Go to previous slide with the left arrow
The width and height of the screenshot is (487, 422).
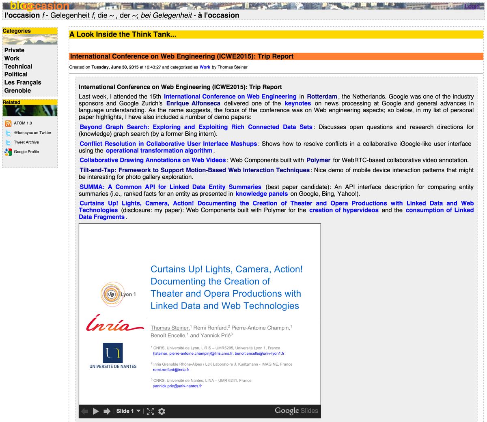point(85,411)
